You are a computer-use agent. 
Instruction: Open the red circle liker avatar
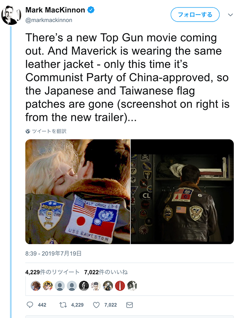coord(120,286)
